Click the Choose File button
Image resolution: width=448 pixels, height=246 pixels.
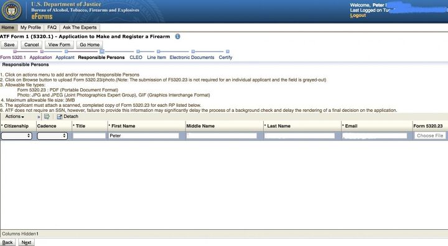point(430,136)
